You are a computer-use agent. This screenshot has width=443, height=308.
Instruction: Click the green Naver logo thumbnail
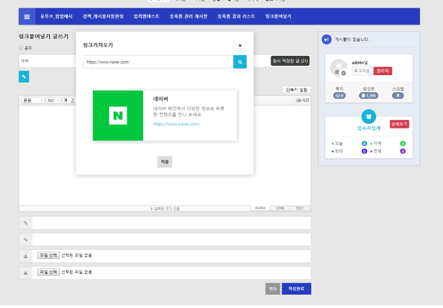tap(118, 115)
